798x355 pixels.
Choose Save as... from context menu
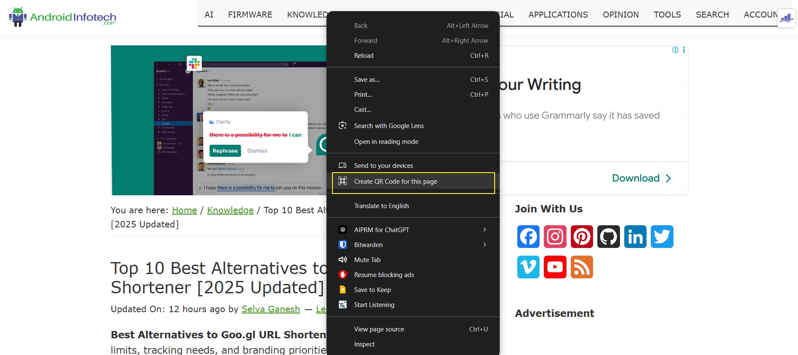tap(413, 80)
